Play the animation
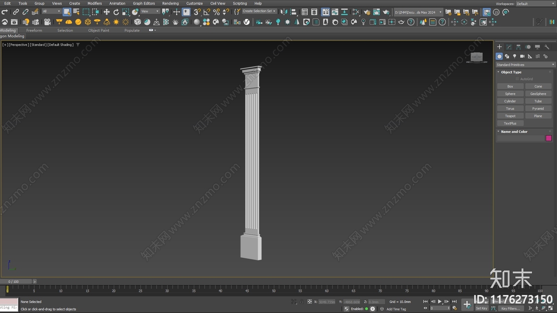Image resolution: width=557 pixels, height=313 pixels. point(440,302)
